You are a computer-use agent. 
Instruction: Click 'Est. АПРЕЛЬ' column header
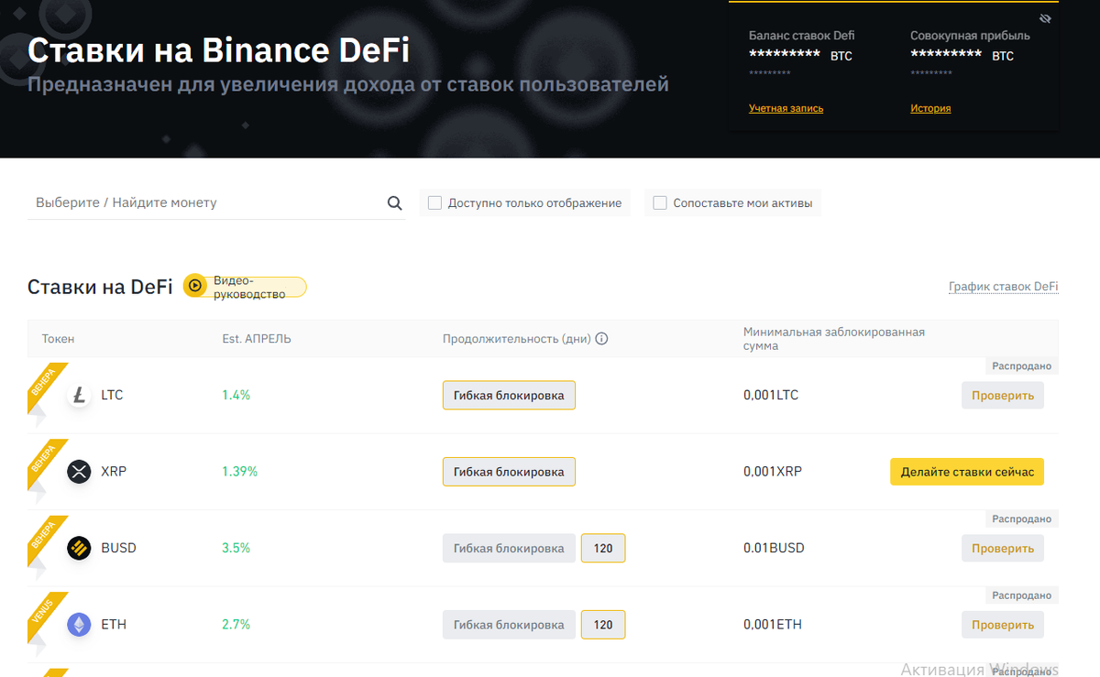coord(257,339)
